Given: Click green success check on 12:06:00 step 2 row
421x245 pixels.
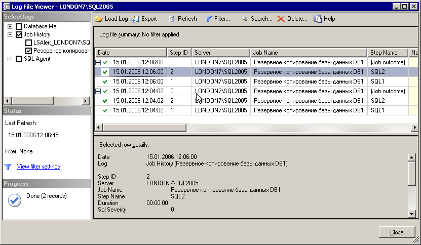Looking at the screenshot, I should click(105, 72).
